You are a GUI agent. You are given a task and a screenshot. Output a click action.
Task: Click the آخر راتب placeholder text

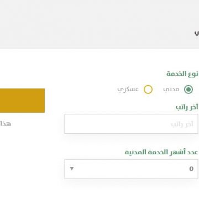coord(182,124)
